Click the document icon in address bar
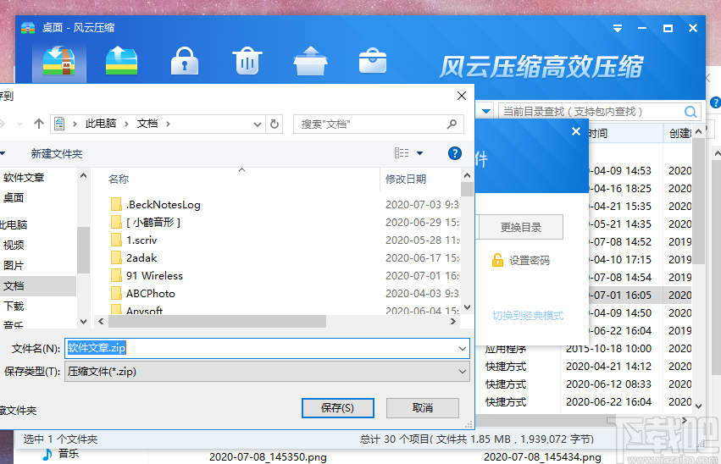721x464 pixels. click(x=59, y=124)
